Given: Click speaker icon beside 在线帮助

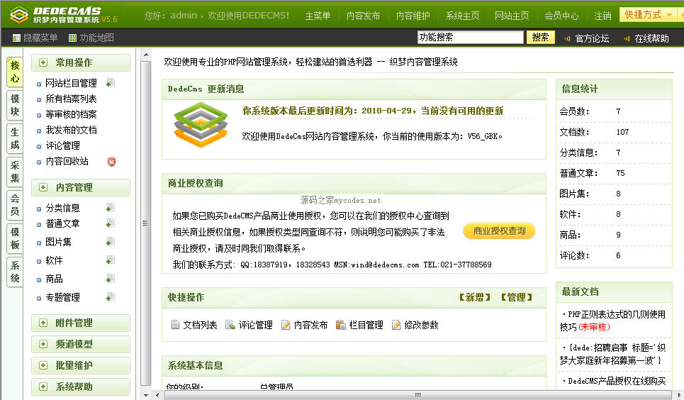Looking at the screenshot, I should [x=627, y=38].
